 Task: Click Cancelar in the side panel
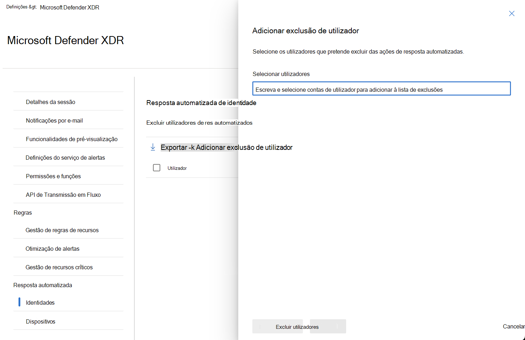tap(514, 326)
